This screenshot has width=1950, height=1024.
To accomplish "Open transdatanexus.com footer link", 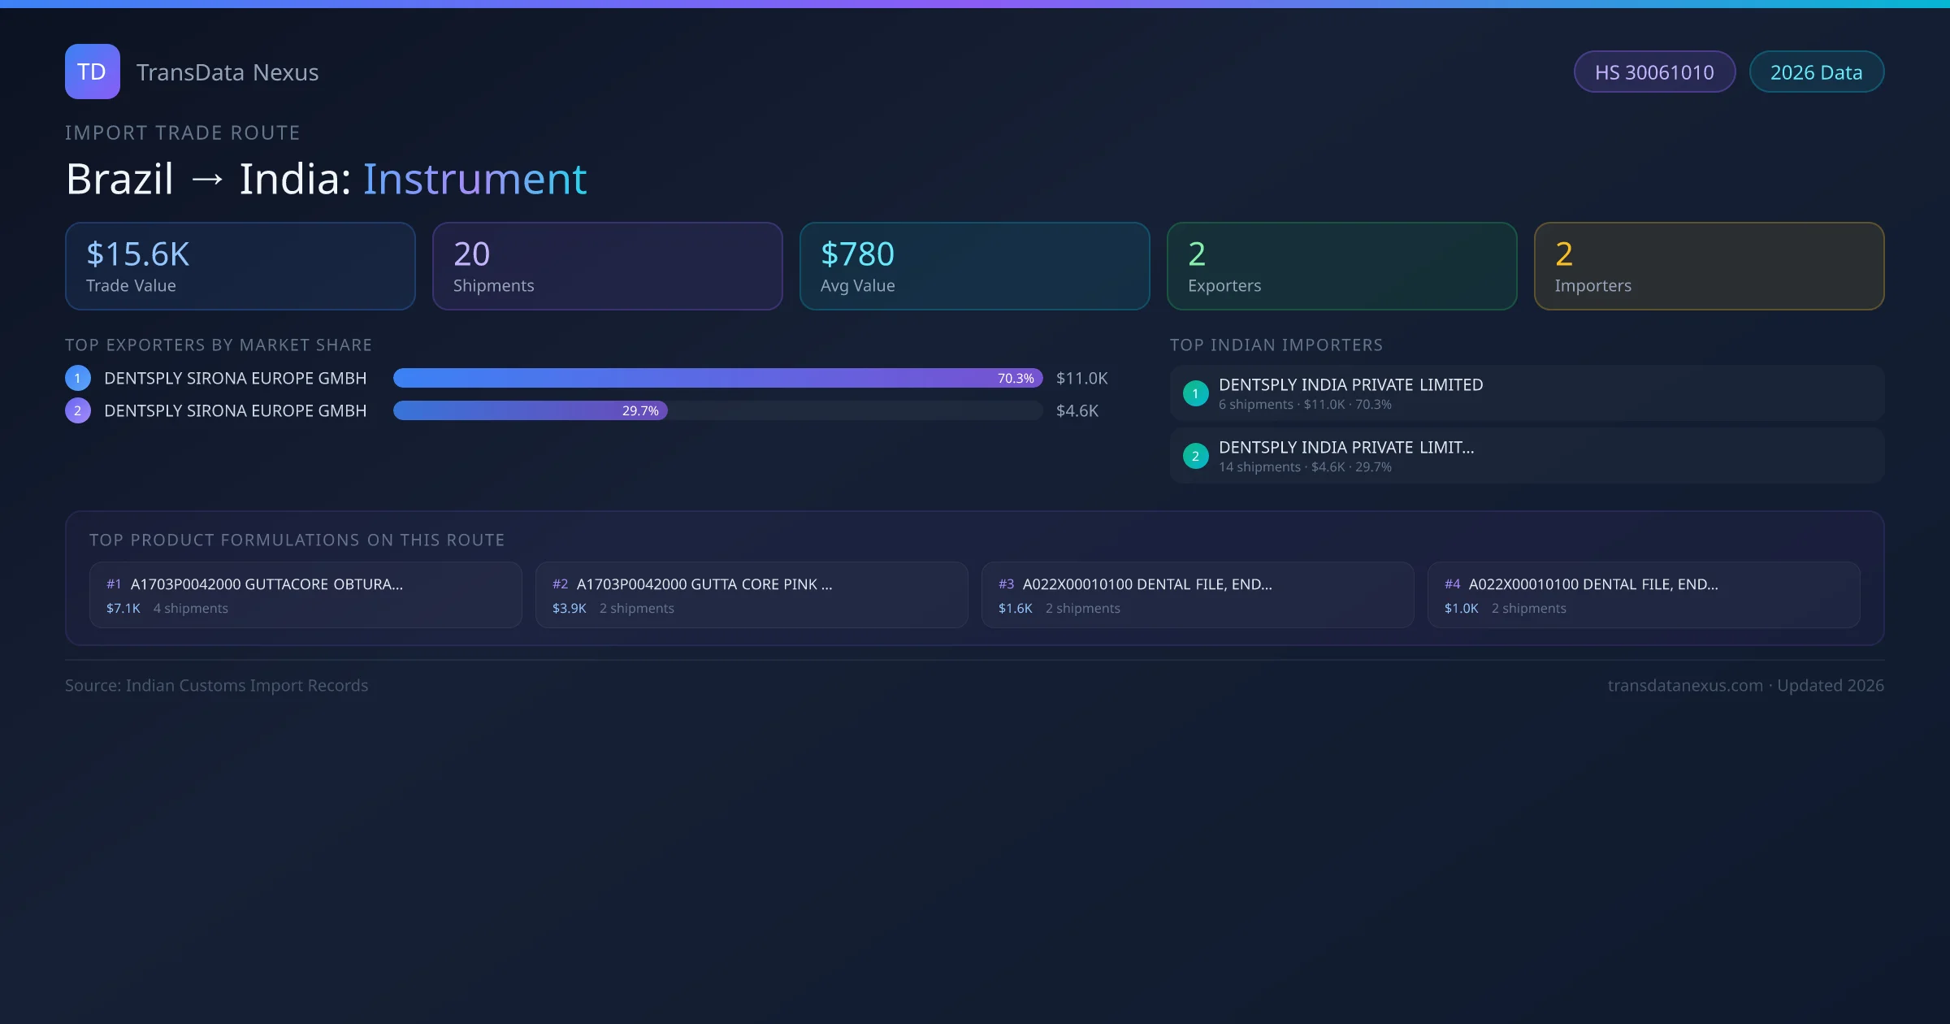I will [1684, 685].
